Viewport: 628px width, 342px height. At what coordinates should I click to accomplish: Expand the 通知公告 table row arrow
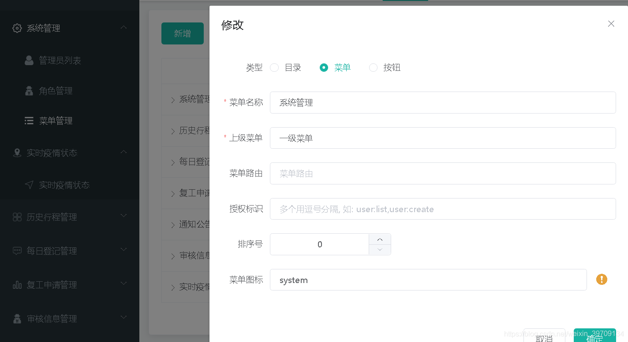[173, 224]
